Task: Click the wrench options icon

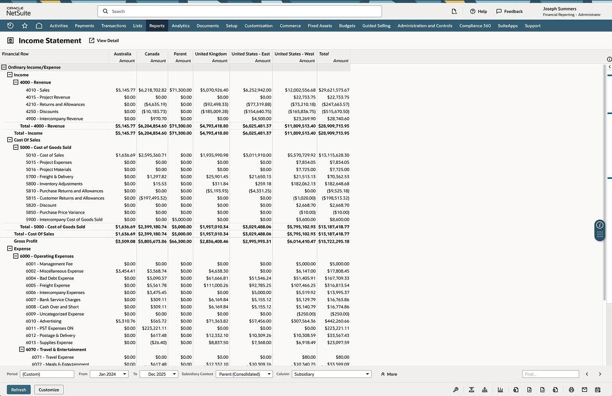Action: click(x=456, y=390)
